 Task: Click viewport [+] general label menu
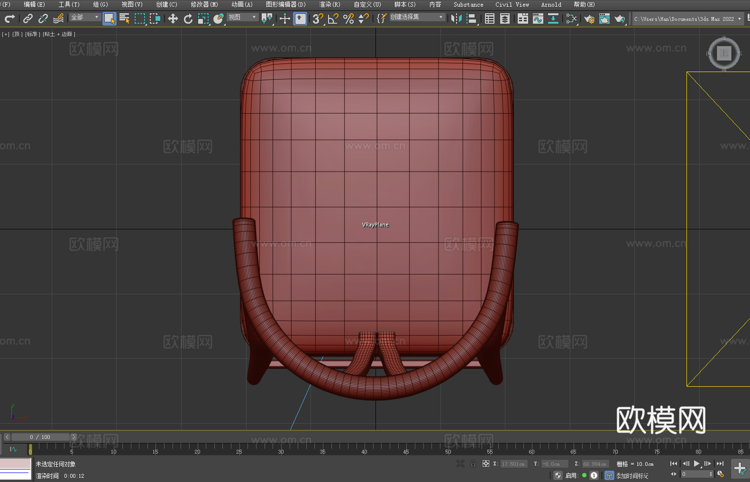(6, 34)
